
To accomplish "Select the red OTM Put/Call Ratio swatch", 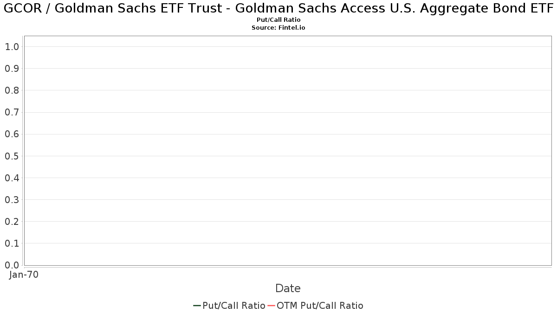I will pos(272,306).
